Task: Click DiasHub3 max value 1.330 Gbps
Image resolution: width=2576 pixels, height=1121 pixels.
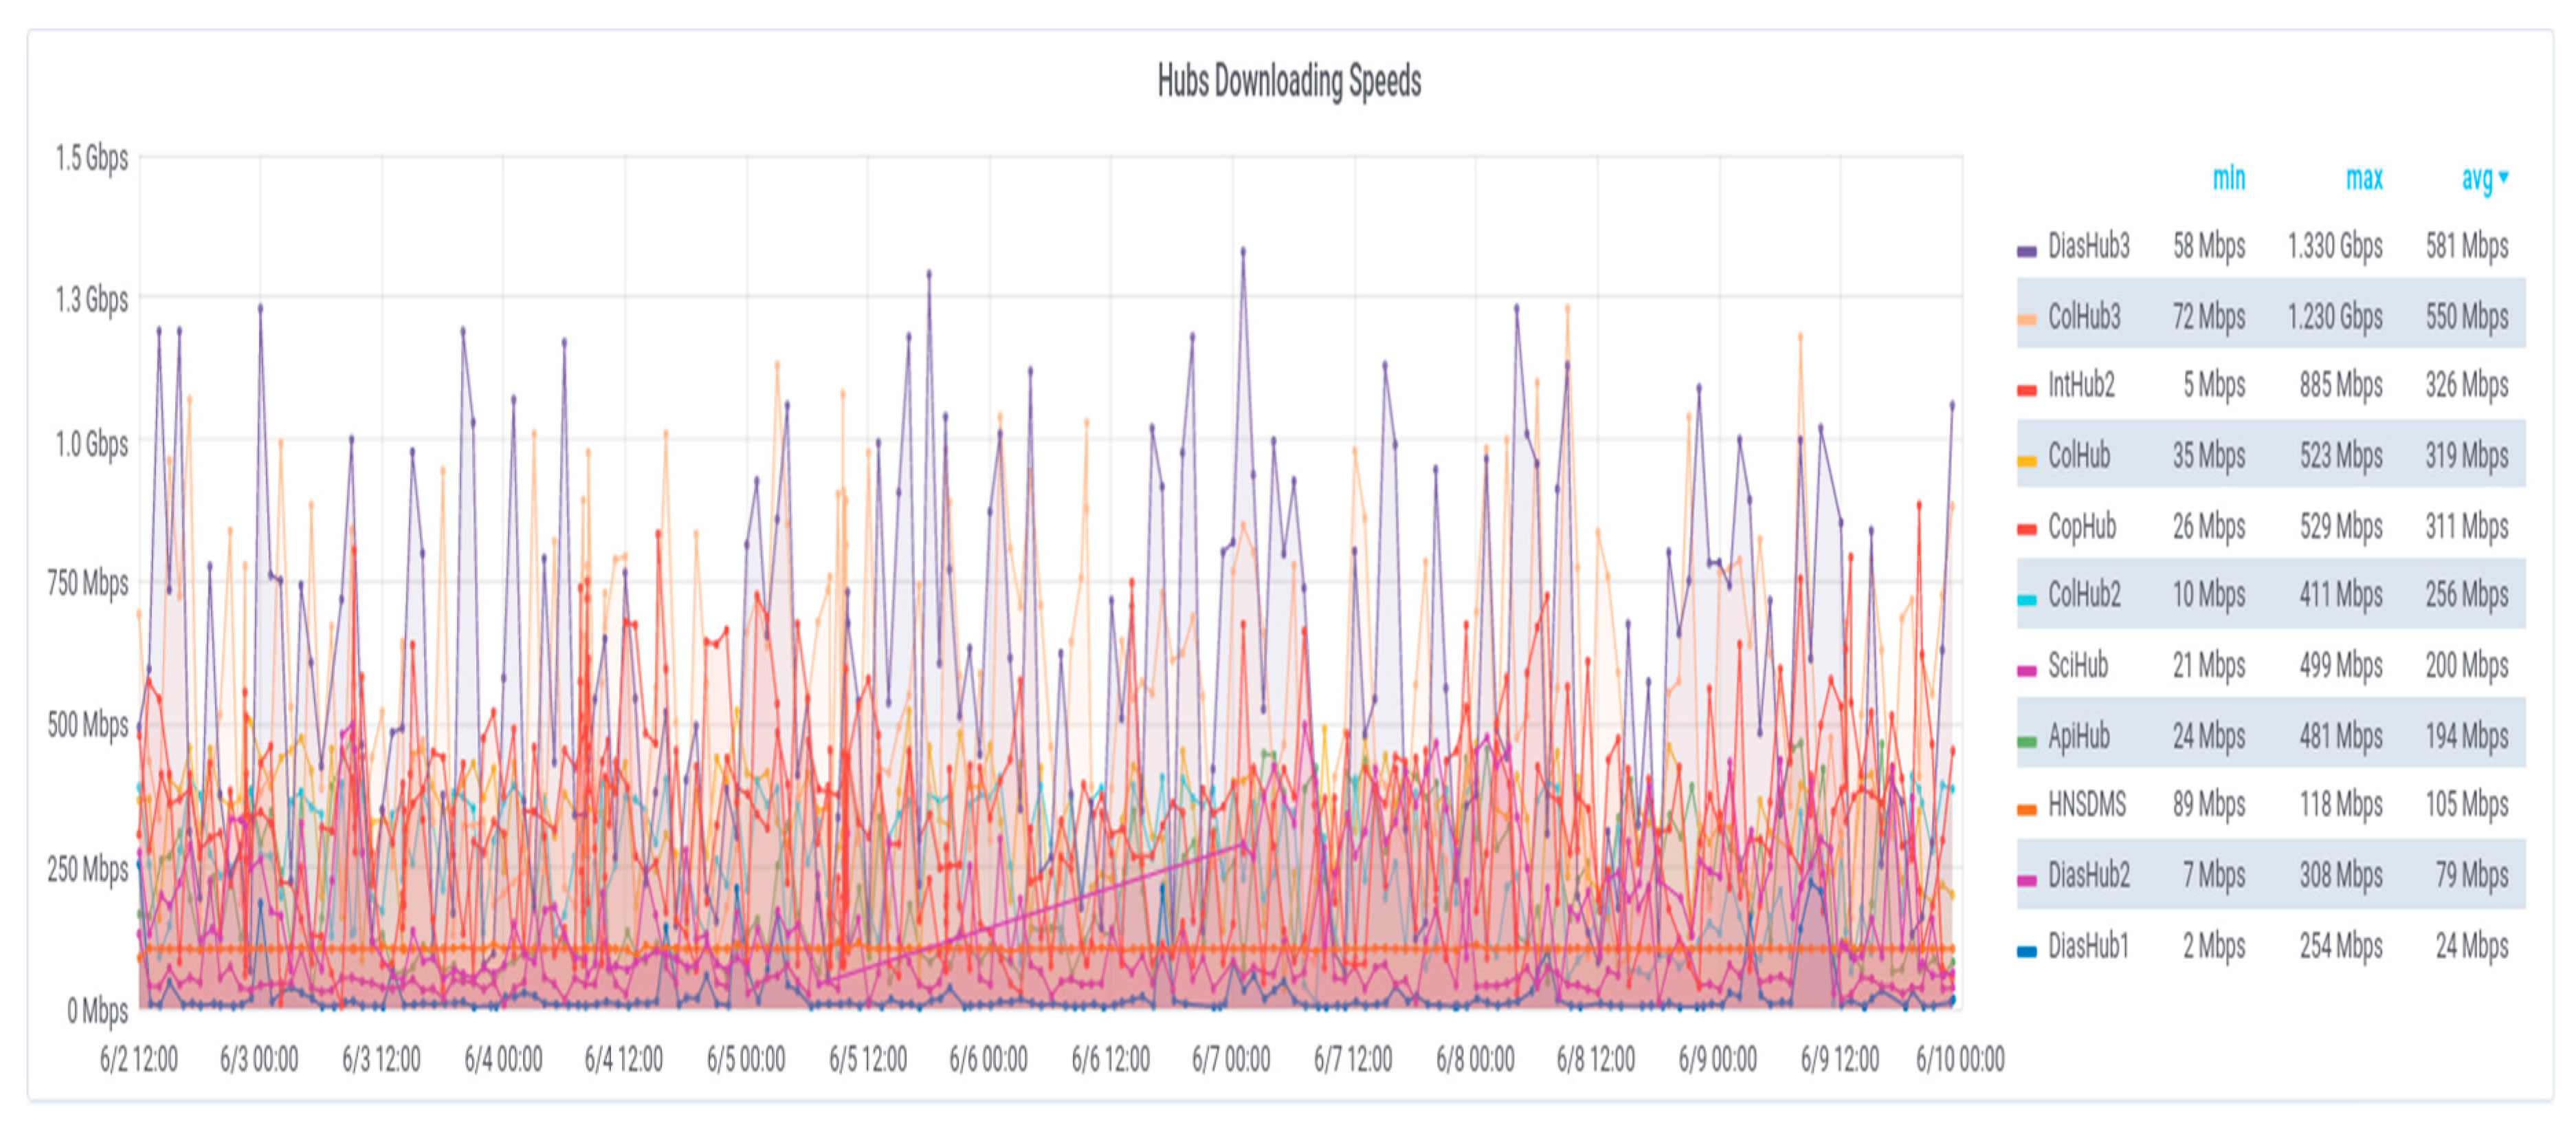Action: point(2335,246)
